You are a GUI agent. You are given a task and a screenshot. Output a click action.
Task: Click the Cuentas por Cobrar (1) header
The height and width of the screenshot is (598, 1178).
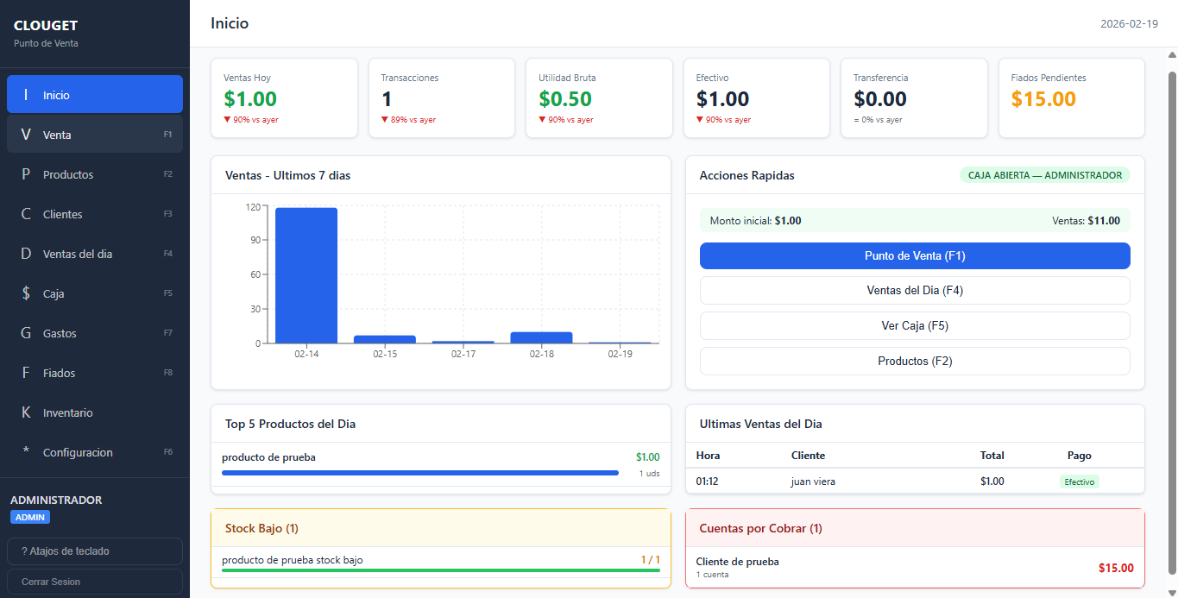tap(761, 528)
